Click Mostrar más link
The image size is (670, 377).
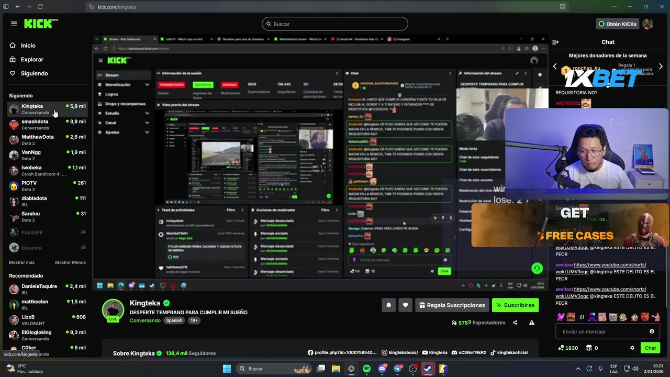tap(21, 262)
